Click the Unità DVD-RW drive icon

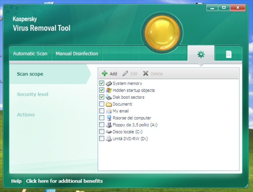(109, 139)
